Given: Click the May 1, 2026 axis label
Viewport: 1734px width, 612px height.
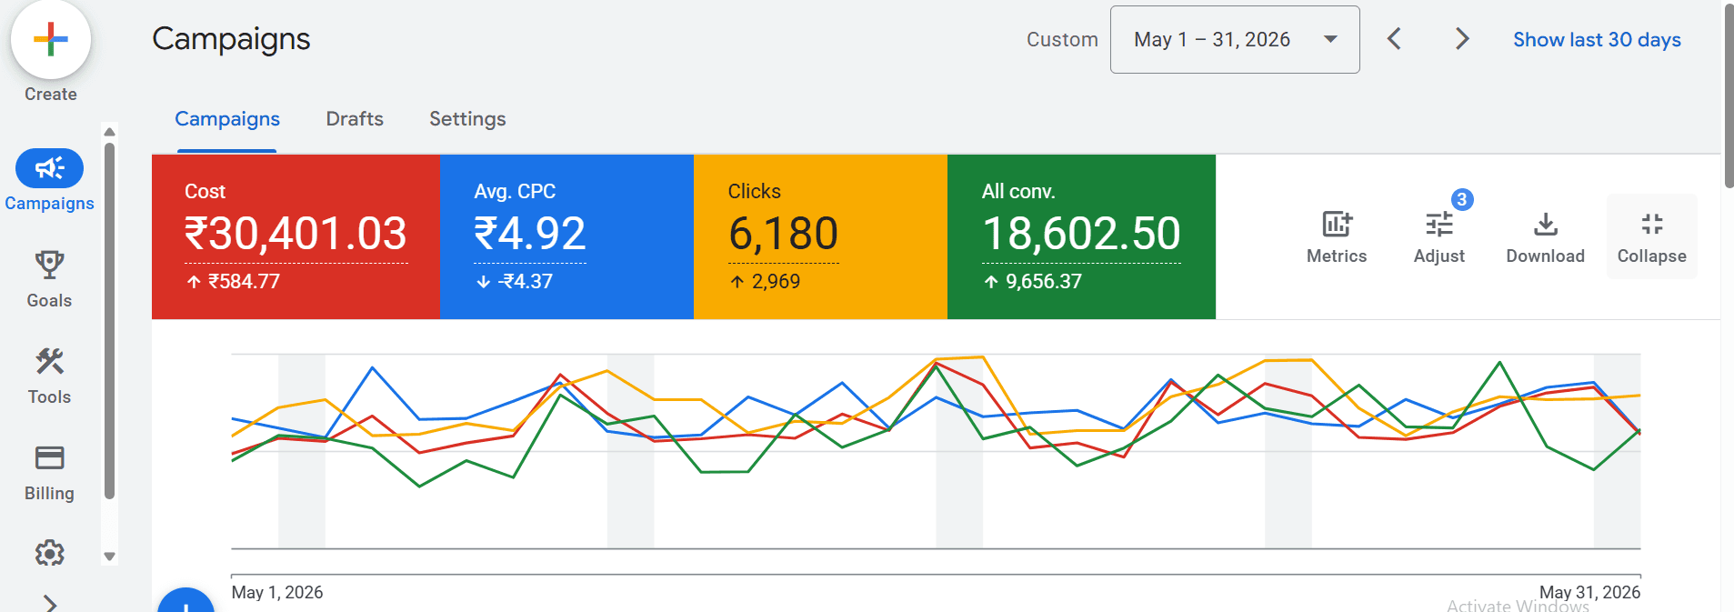Looking at the screenshot, I should coord(277,592).
